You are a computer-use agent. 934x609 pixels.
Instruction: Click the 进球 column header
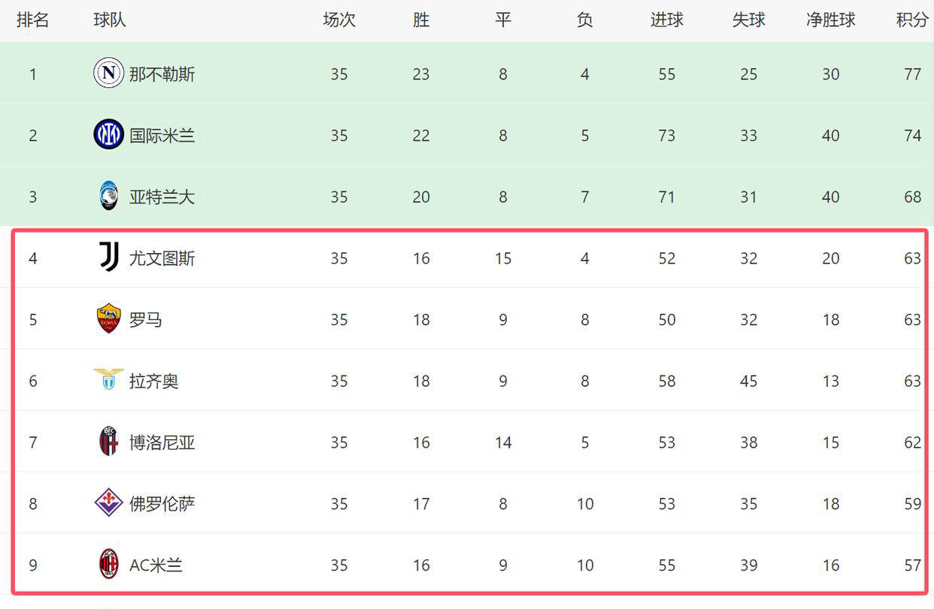tap(666, 20)
